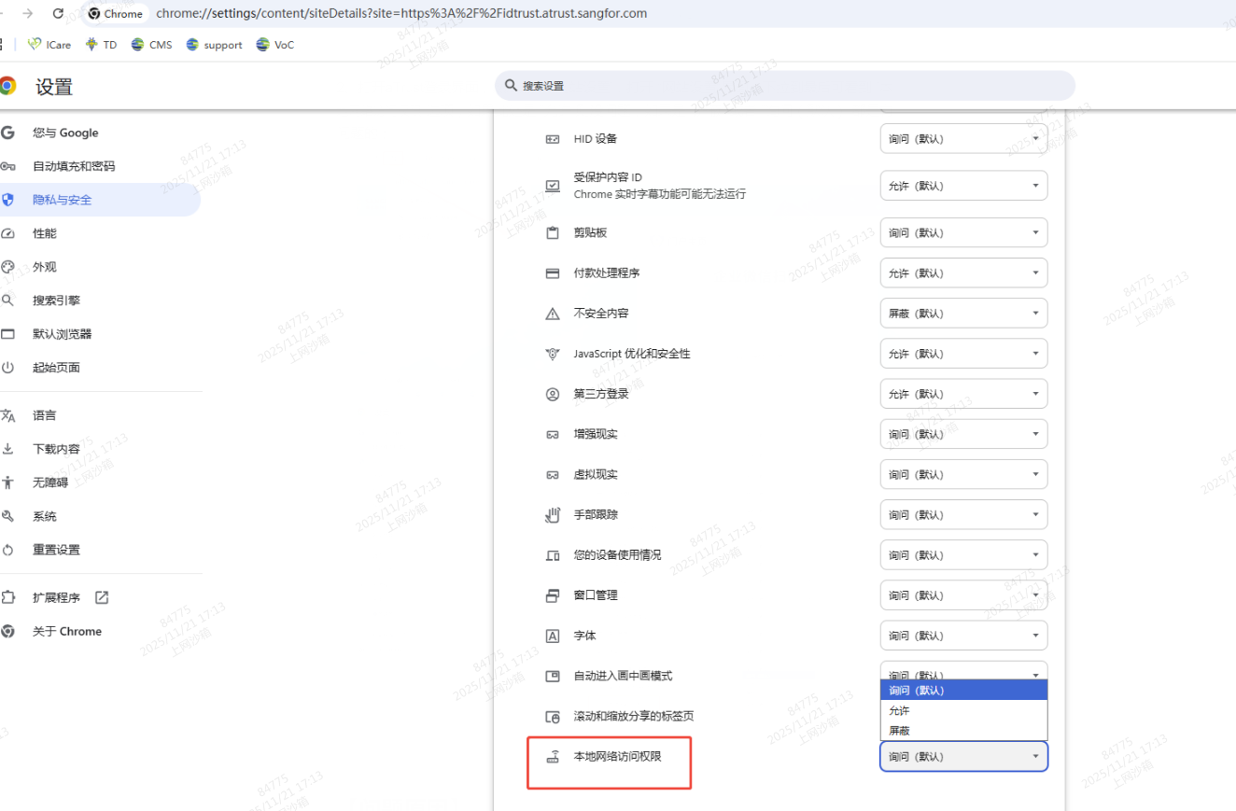The width and height of the screenshot is (1236, 811).
Task: Click the external link icon beside 扩展程序
Action: tap(102, 597)
